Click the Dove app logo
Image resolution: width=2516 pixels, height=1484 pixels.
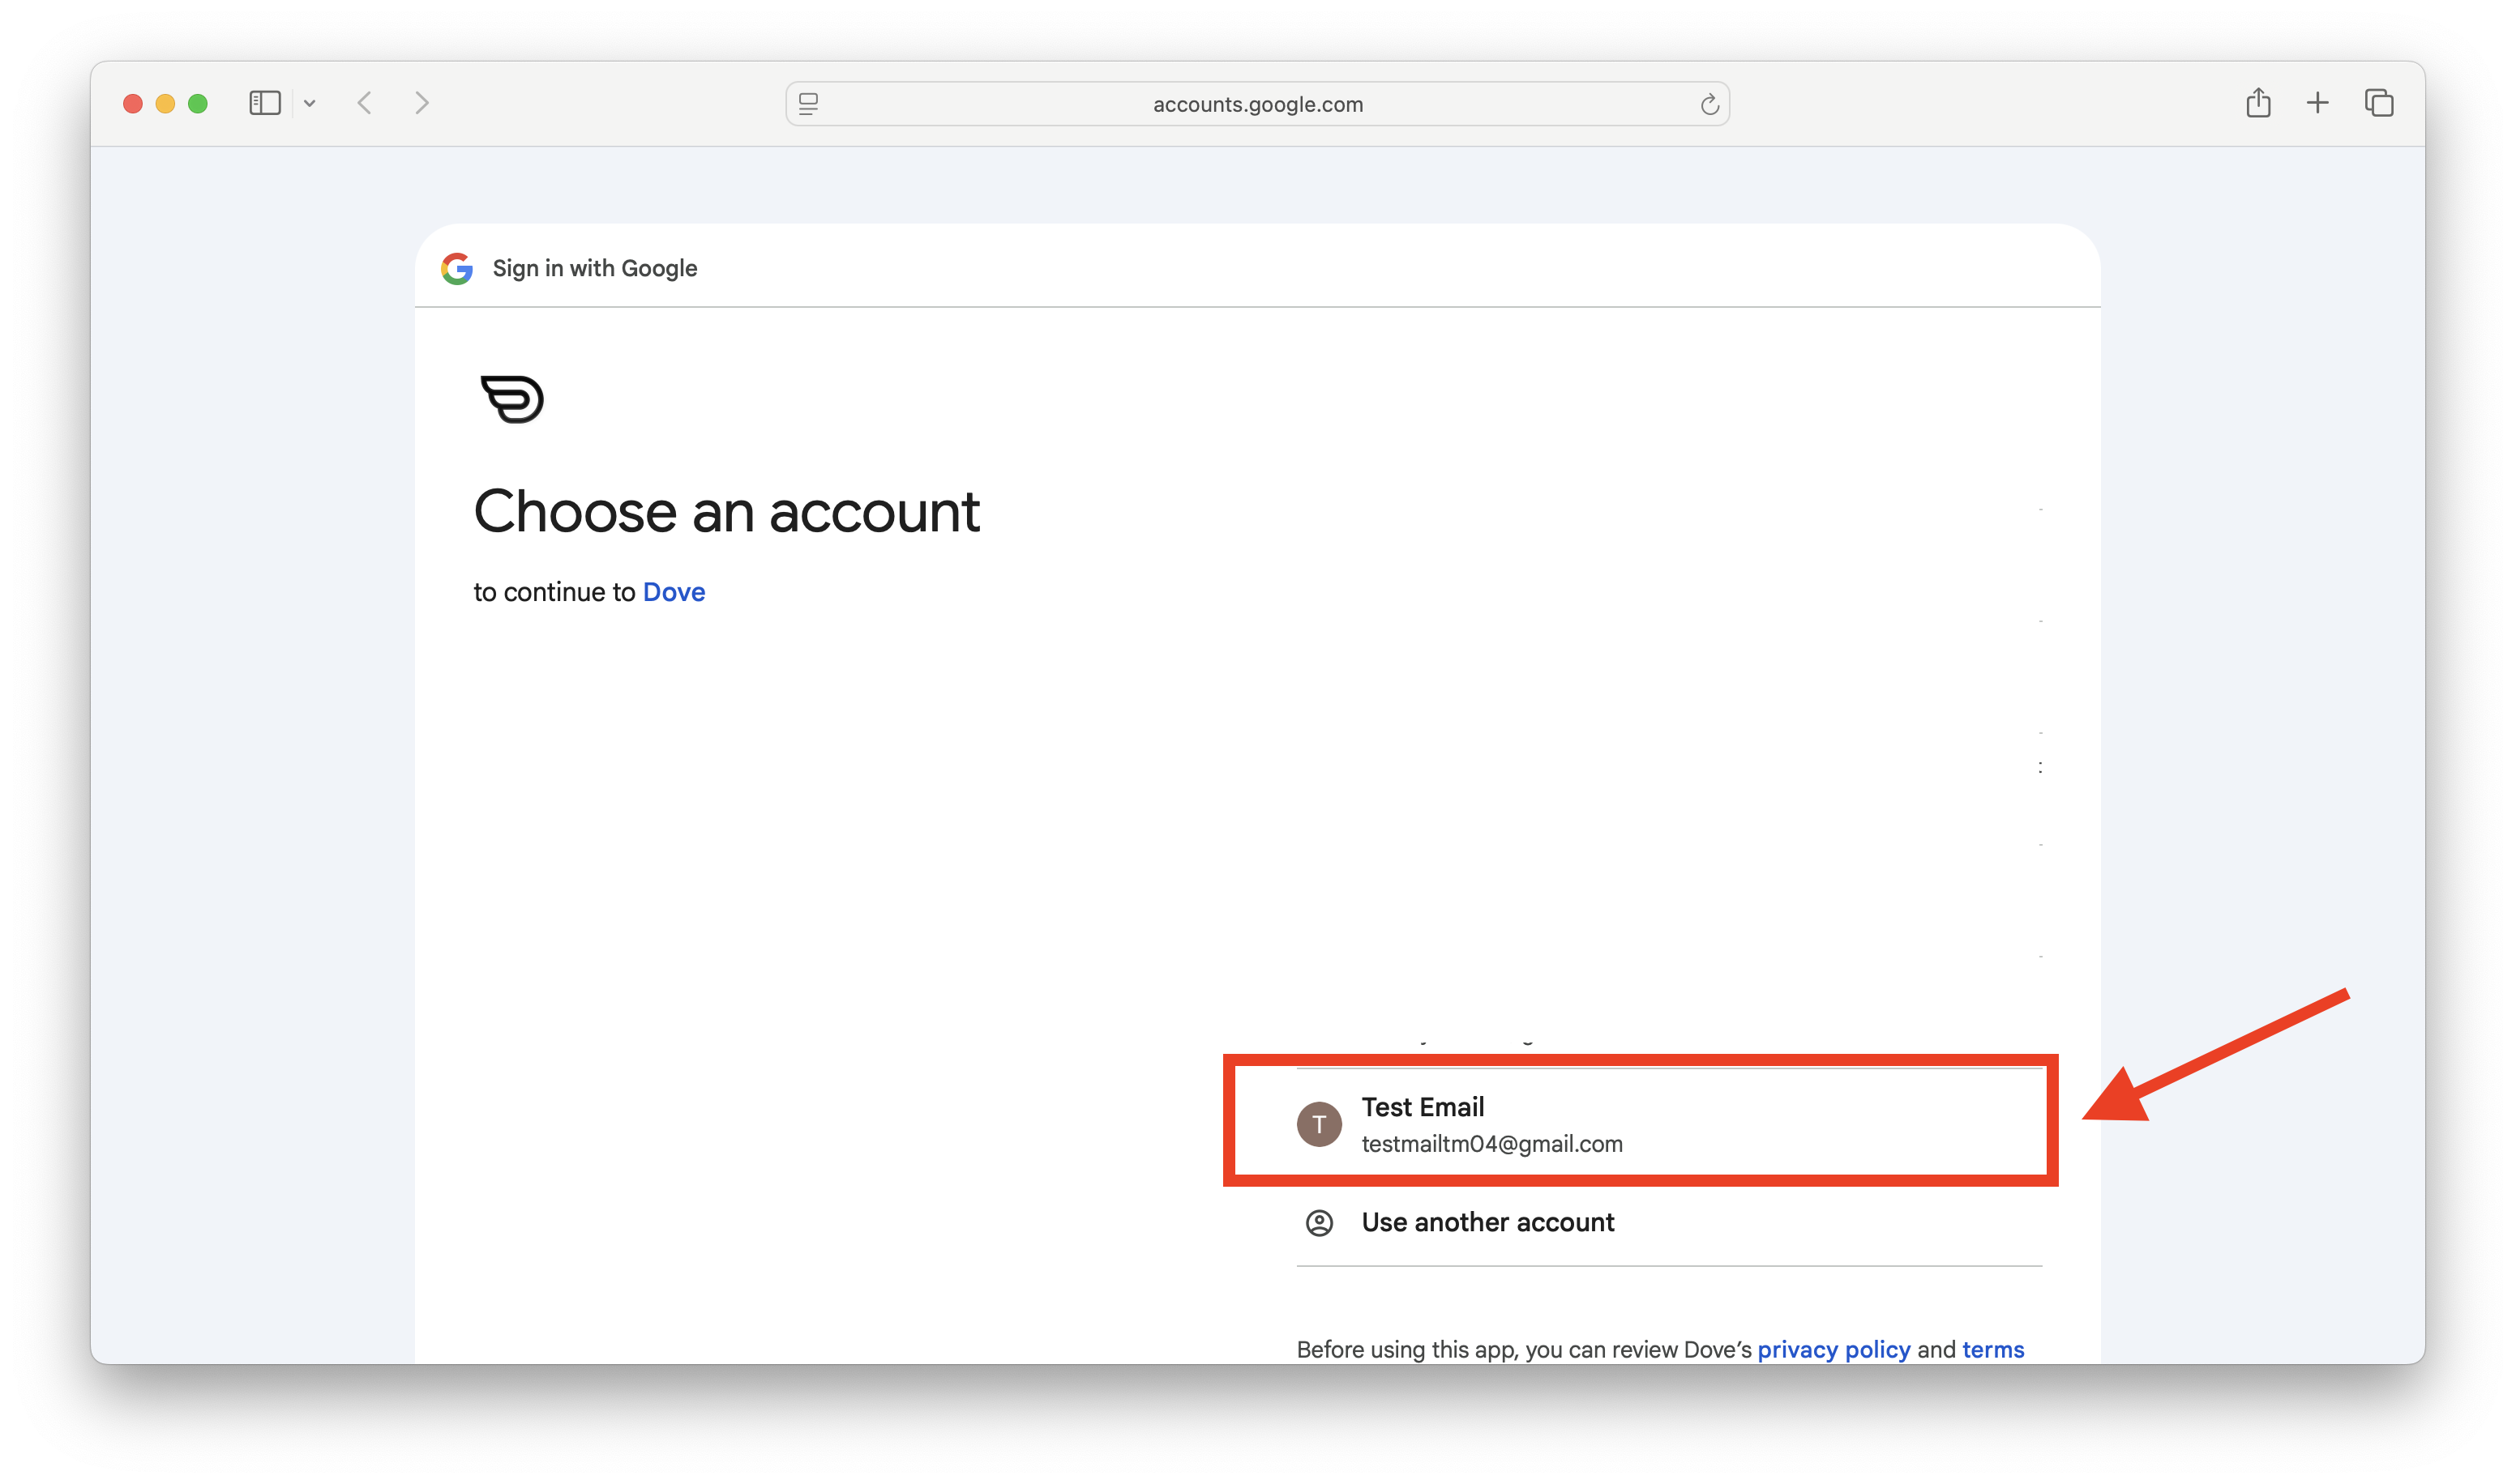pyautogui.click(x=512, y=399)
